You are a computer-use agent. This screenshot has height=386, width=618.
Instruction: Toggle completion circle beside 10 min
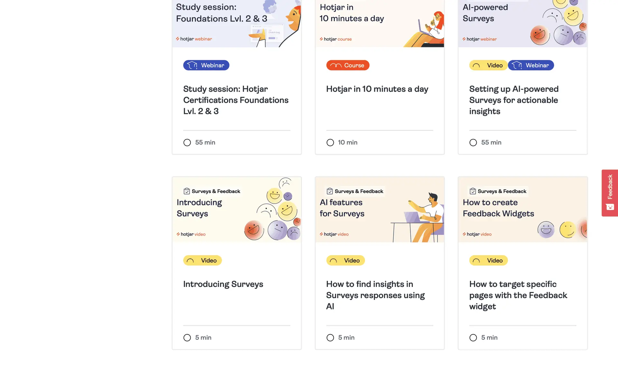point(330,142)
